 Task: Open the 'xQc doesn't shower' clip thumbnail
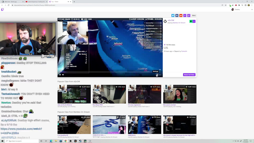[180, 124]
